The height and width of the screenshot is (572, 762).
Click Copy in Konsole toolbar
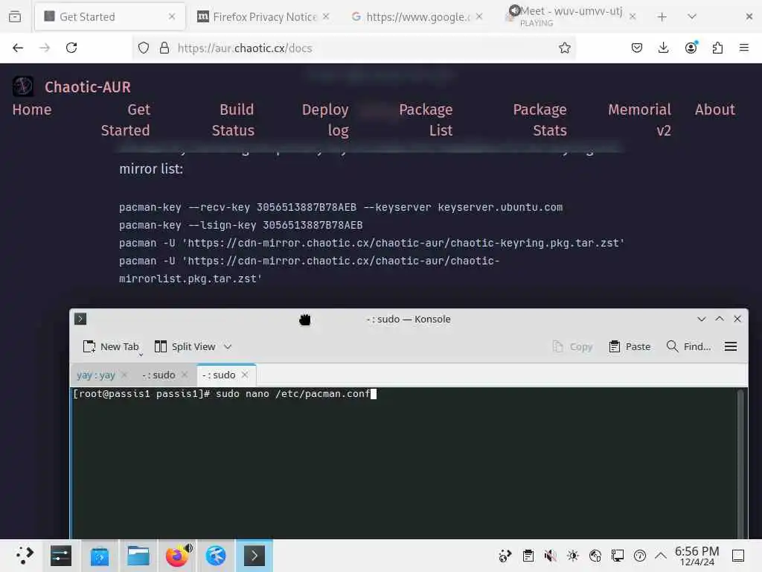coord(572,347)
